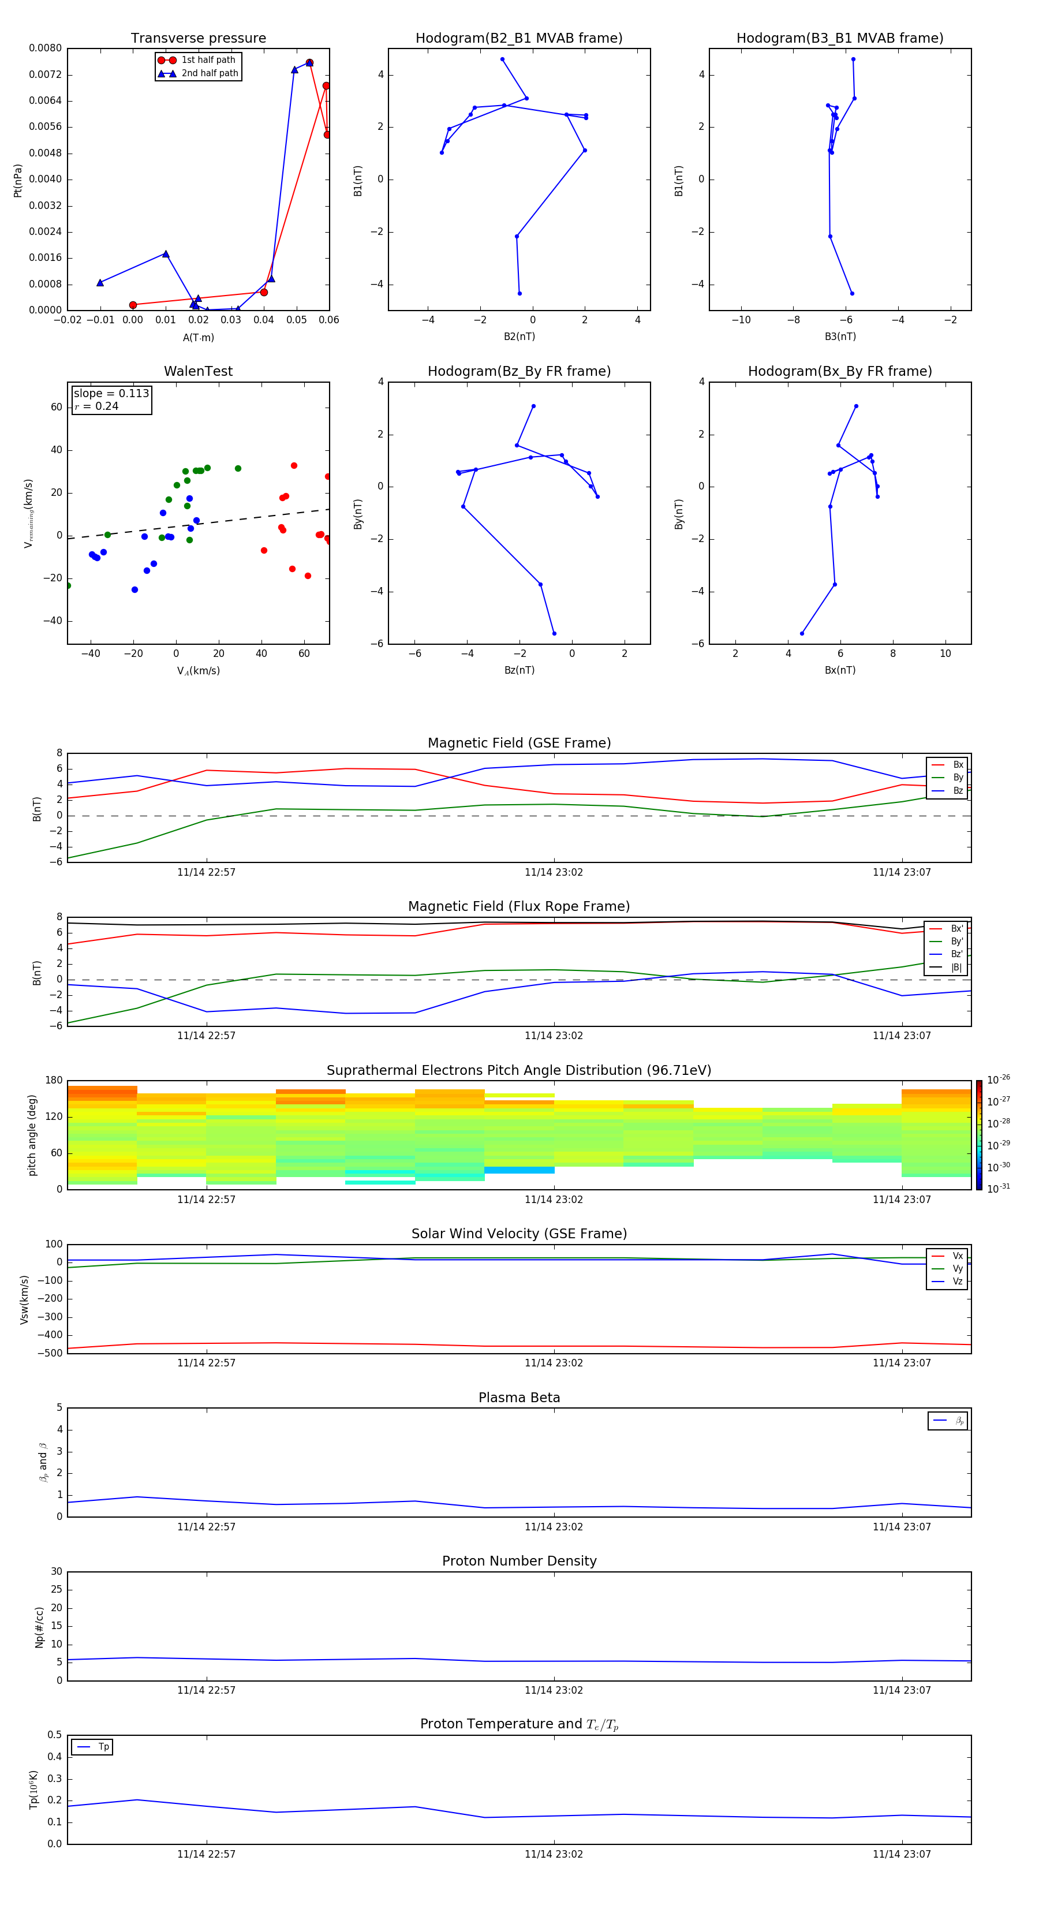Click "11/14 22:57" tick under GSE magnetic field plot
Screen dimensions: 1039x1905
pyautogui.click(x=206, y=873)
